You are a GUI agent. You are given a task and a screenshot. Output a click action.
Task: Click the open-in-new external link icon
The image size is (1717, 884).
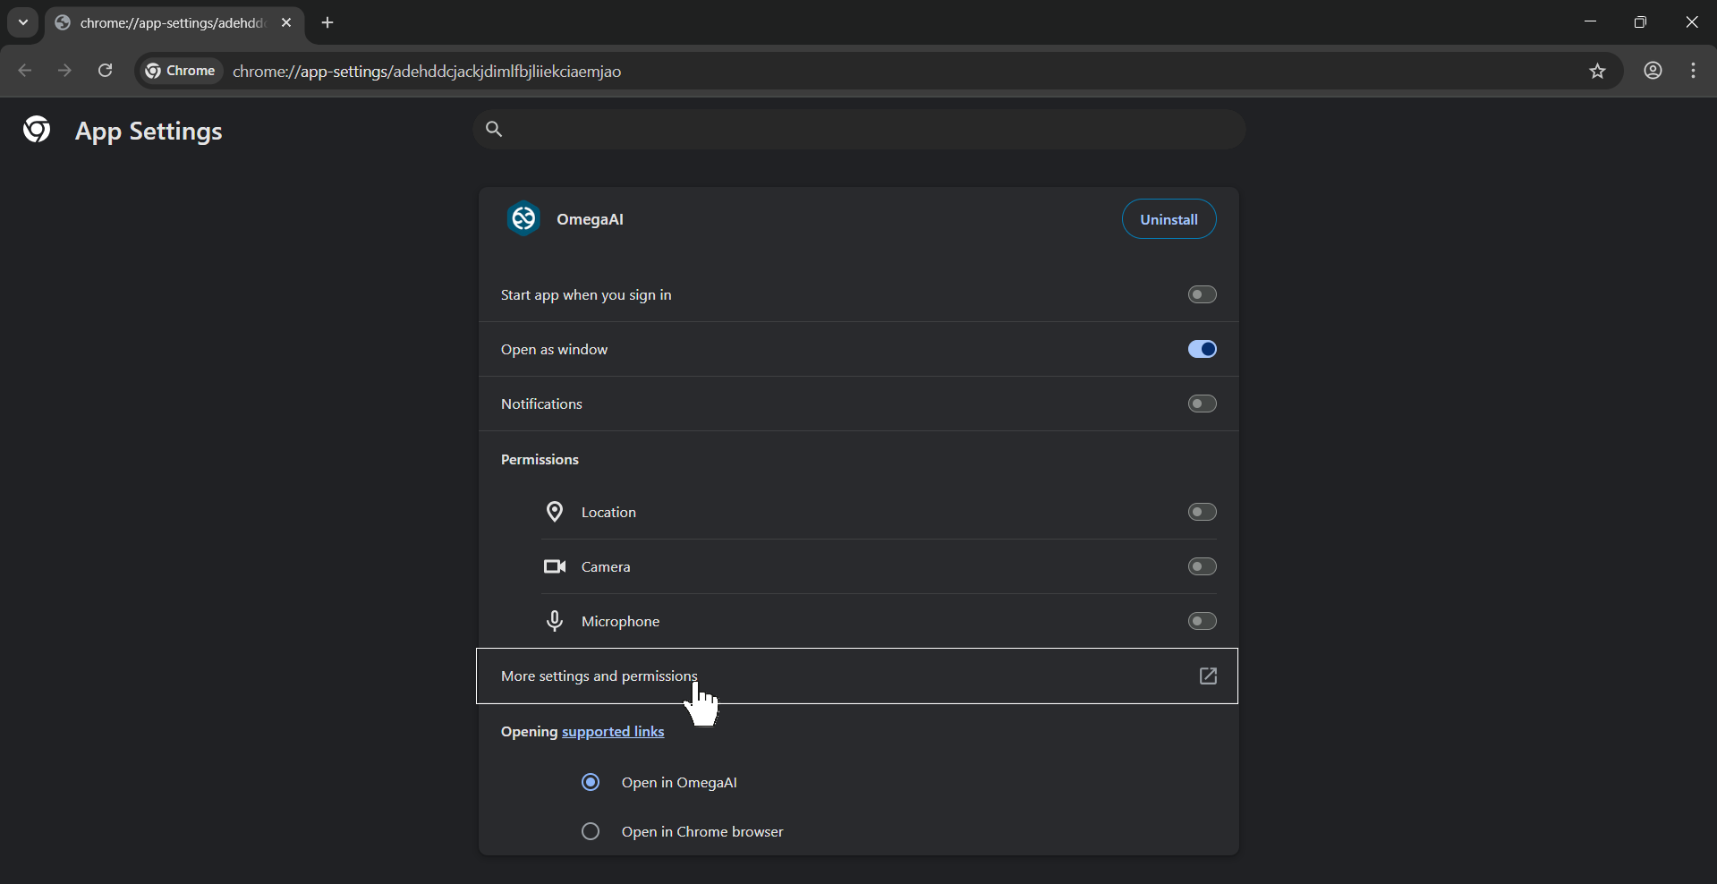click(x=1208, y=676)
